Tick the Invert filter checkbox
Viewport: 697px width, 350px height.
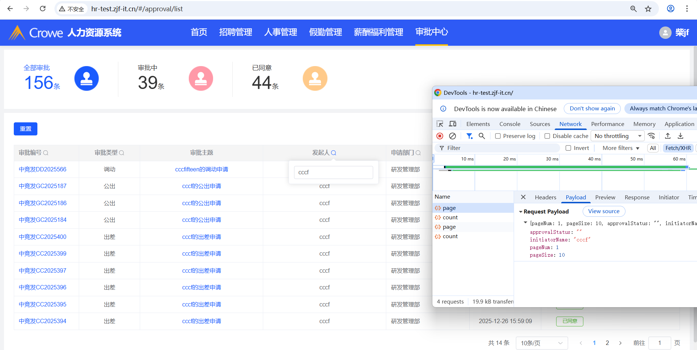coord(568,148)
